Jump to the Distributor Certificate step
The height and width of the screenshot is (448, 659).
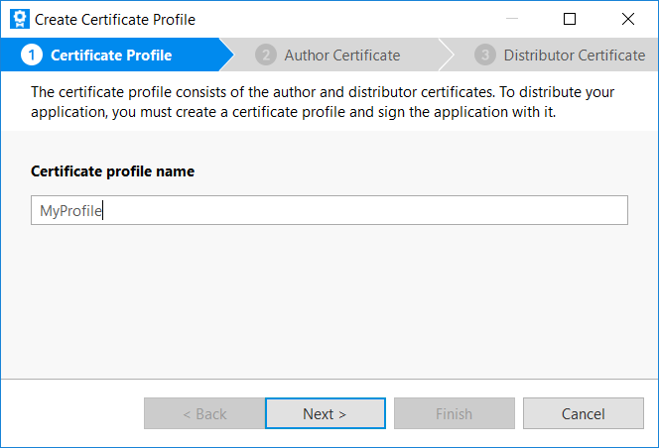[574, 56]
